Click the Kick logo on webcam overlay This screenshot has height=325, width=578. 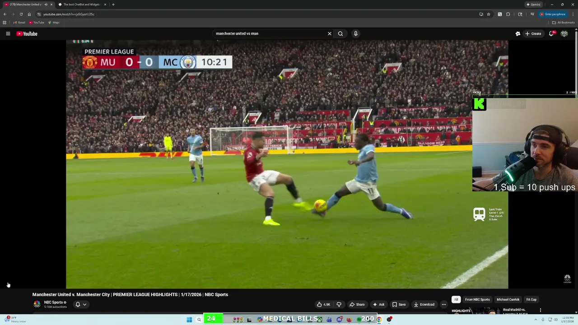click(x=480, y=104)
